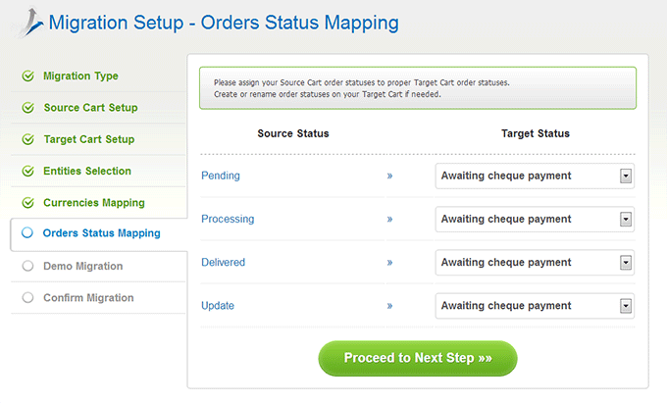This screenshot has width=667, height=403.
Task: Click the checkmark icon beside Source Cart Setup
Action: [x=28, y=108]
